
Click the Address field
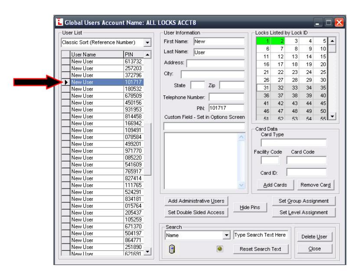[215, 63]
